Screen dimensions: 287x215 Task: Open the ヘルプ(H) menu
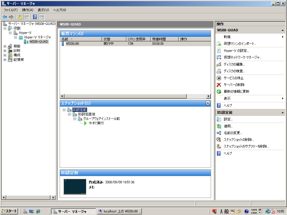coord(60,10)
